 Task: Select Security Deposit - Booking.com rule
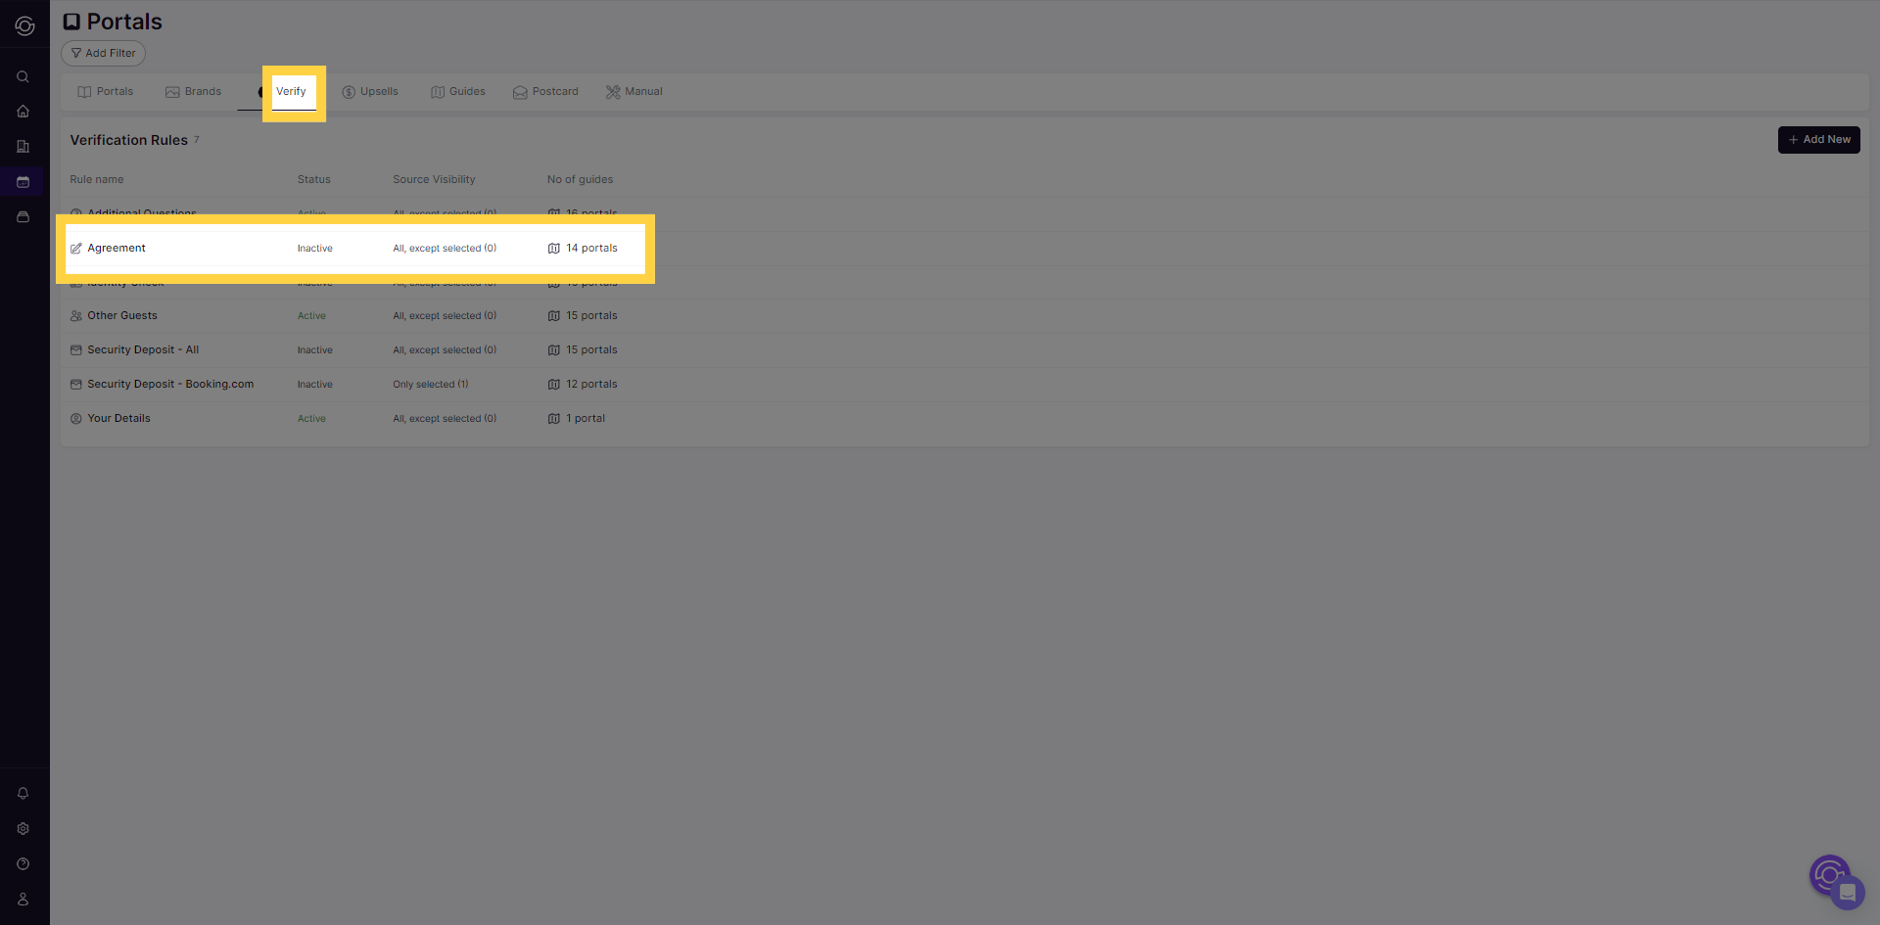(x=170, y=385)
